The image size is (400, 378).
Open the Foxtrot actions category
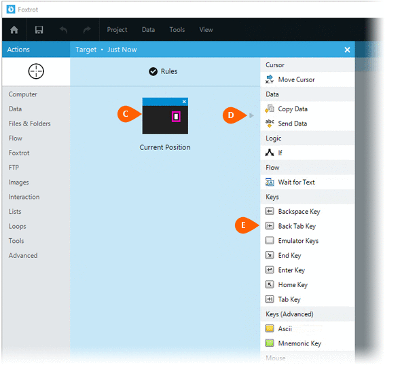coord(19,153)
